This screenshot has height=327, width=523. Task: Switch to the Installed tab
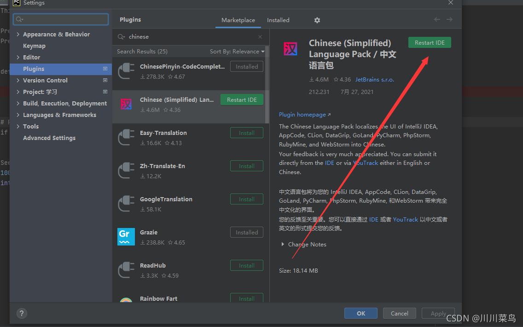coord(278,20)
